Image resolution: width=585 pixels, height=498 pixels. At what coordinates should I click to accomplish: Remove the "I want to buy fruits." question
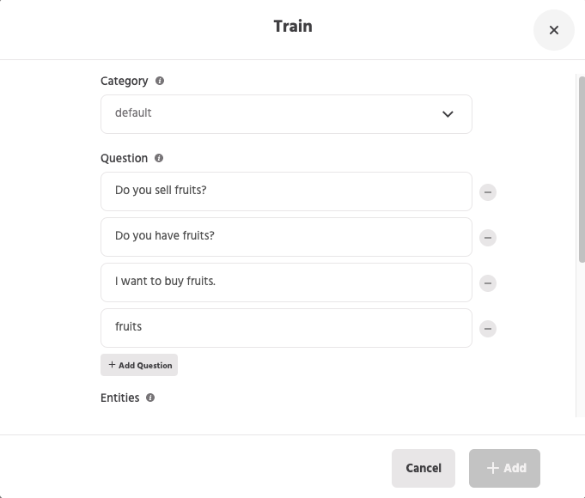click(x=488, y=283)
